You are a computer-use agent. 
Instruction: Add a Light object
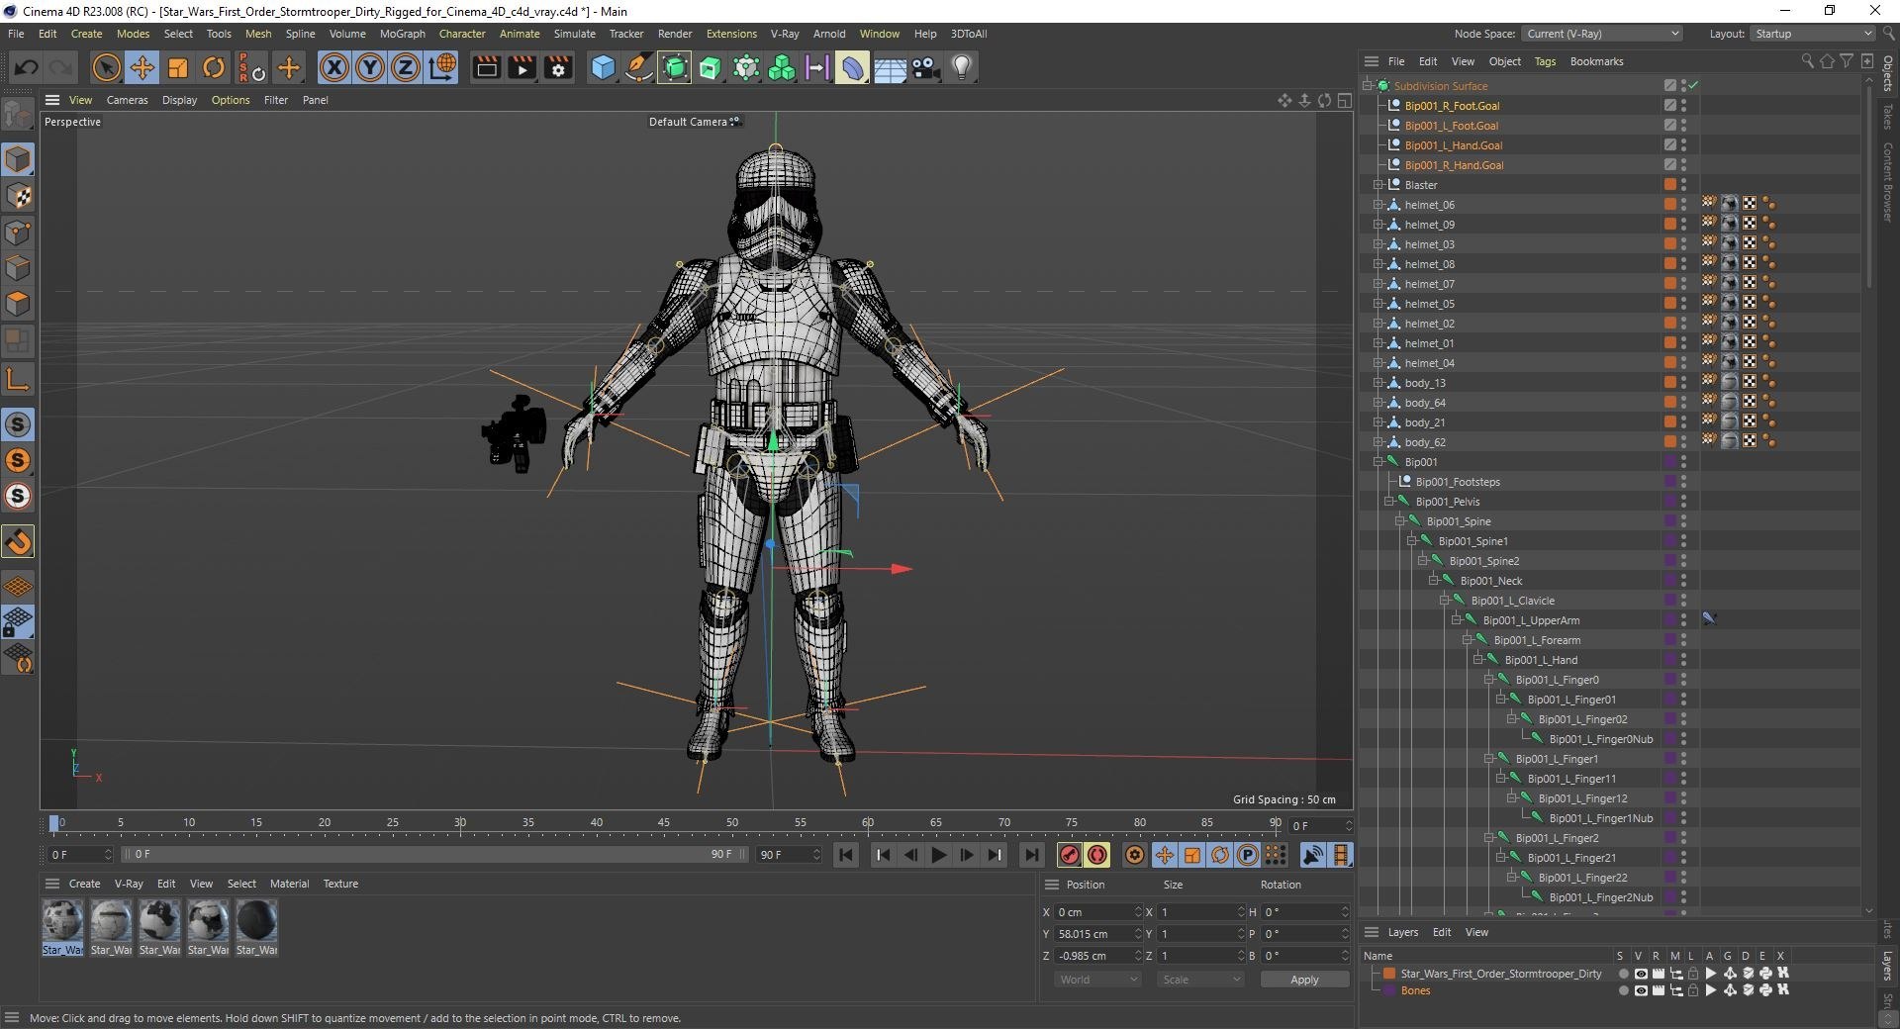point(961,67)
